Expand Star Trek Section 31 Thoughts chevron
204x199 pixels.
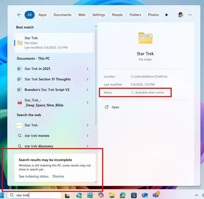88,79
